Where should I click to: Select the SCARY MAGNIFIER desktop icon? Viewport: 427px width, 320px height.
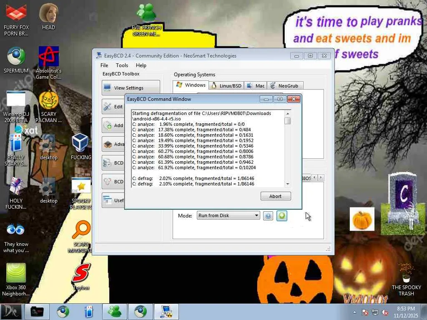click(x=80, y=236)
